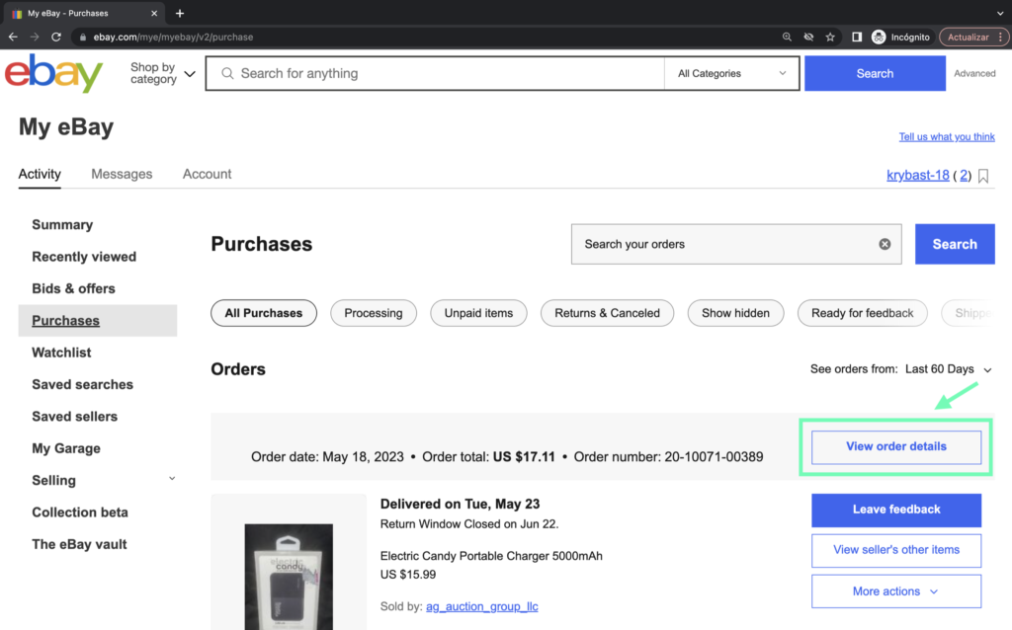Open the browser side panel icon
Viewport: 1012px width, 630px height.
857,37
